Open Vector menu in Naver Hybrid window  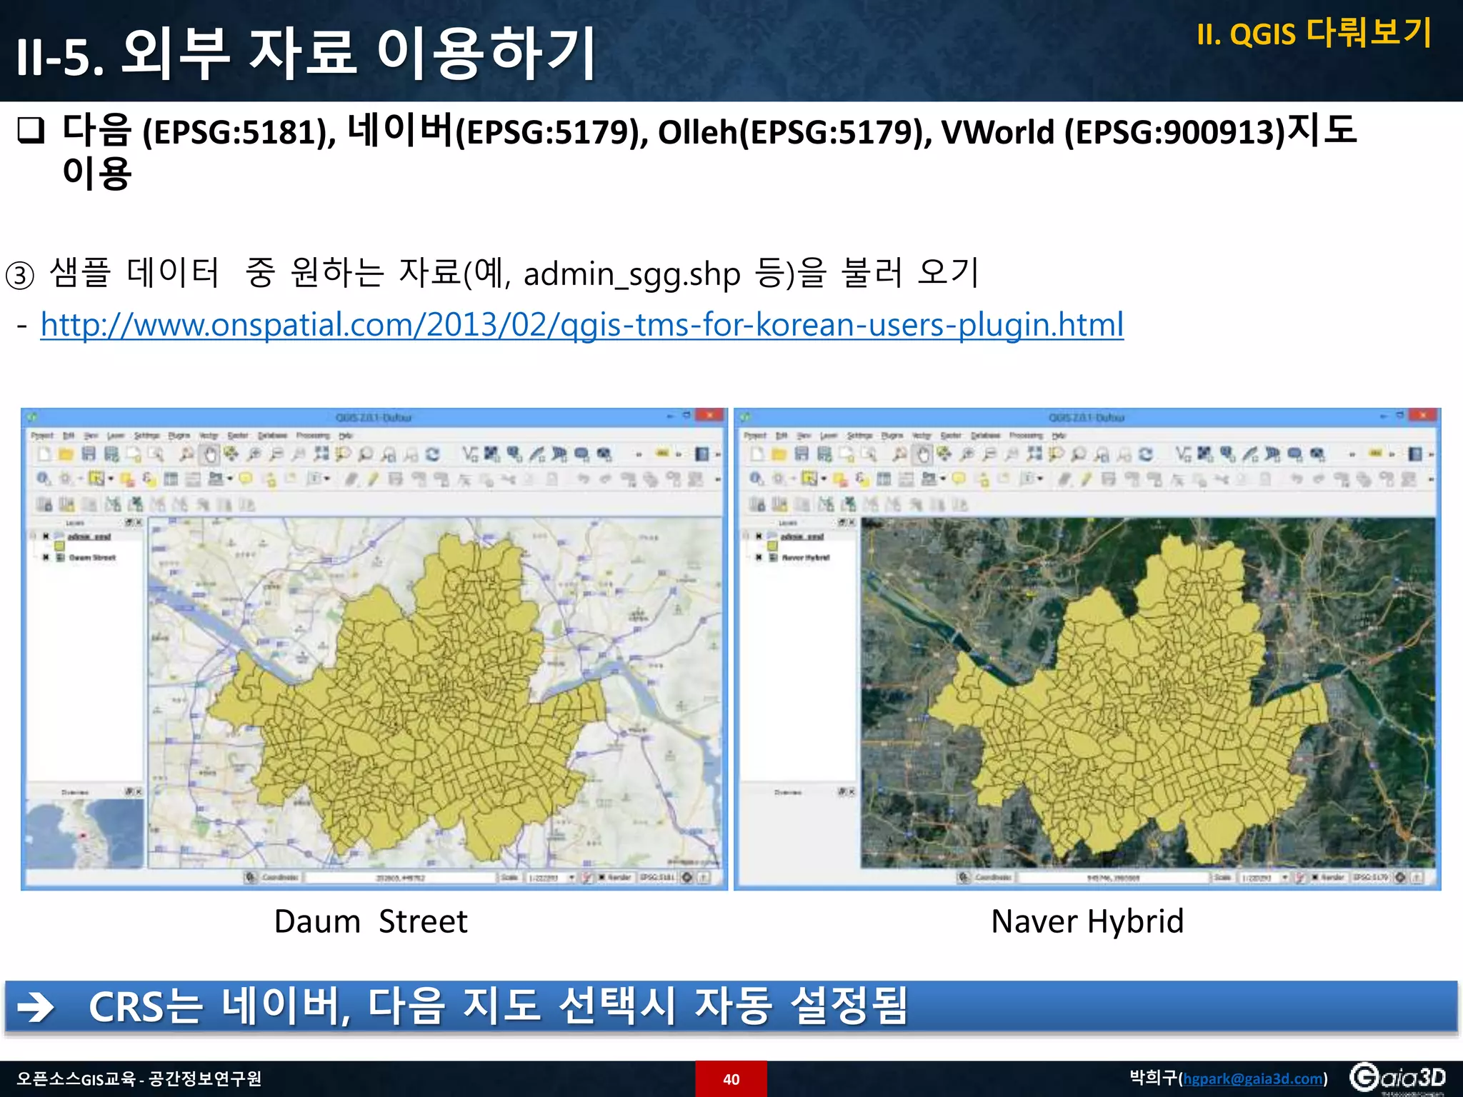(x=922, y=436)
